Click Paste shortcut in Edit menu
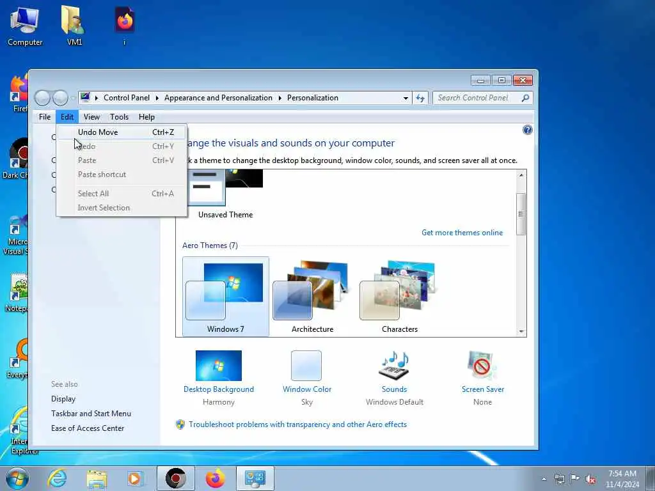Viewport: 655px width, 491px height. click(x=122, y=175)
